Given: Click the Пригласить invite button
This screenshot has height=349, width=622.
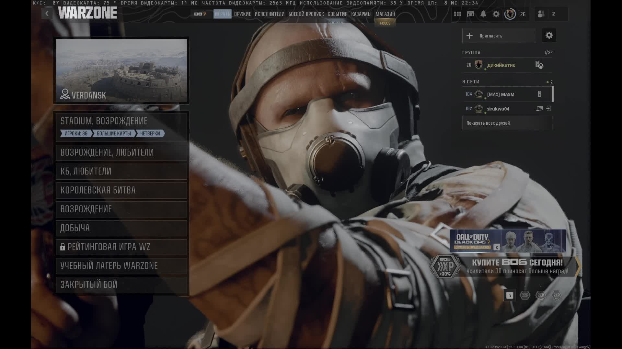Looking at the screenshot, I should tap(499, 36).
